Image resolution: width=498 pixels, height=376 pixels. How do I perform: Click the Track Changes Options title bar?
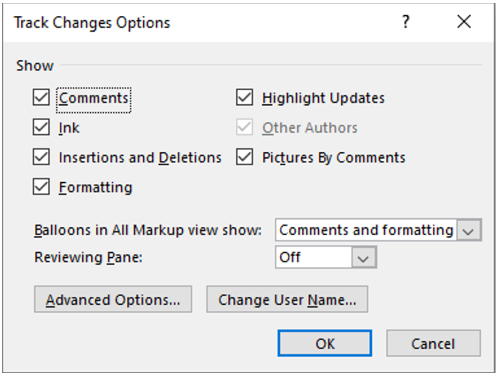(183, 23)
